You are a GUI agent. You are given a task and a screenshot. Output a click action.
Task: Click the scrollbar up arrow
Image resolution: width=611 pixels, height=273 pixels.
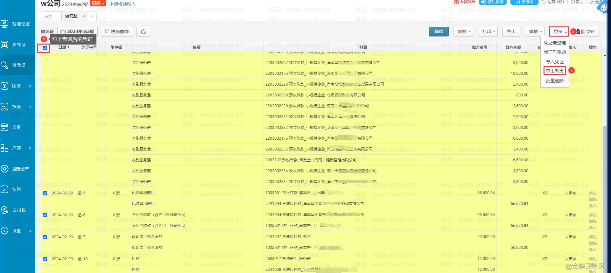click(x=604, y=55)
